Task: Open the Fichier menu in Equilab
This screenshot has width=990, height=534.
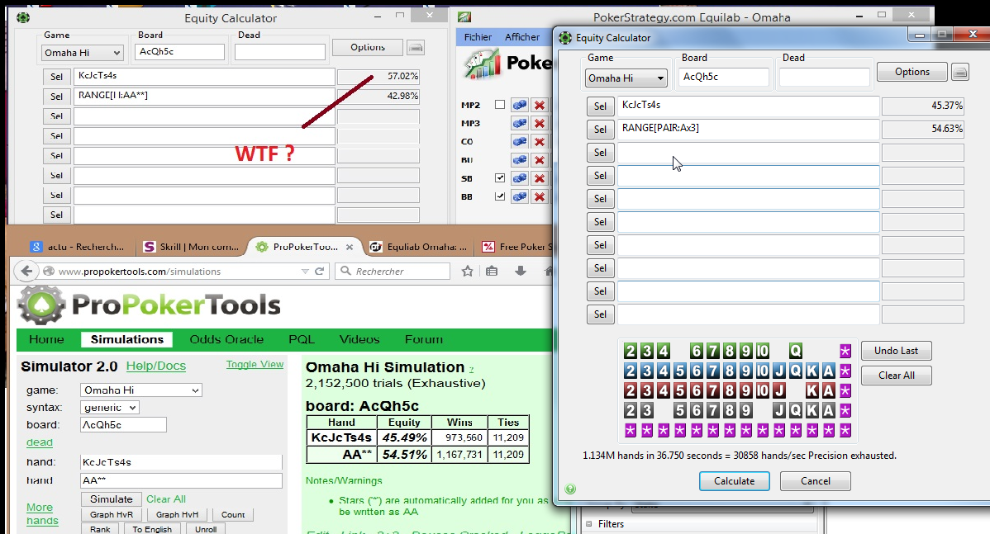Action: [478, 37]
